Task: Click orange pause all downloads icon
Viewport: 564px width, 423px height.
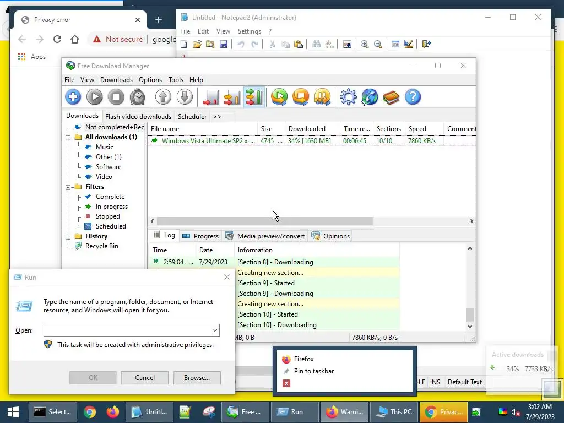Action: pos(322,97)
